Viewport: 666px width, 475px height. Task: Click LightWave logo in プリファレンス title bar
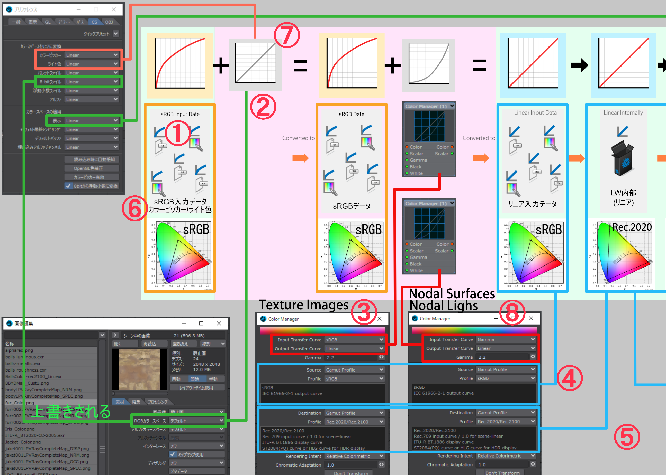tap(9, 9)
